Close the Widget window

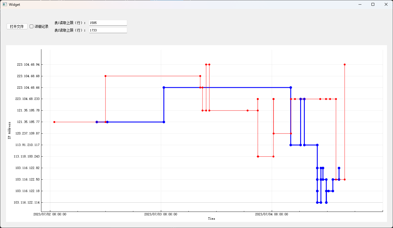386,4
